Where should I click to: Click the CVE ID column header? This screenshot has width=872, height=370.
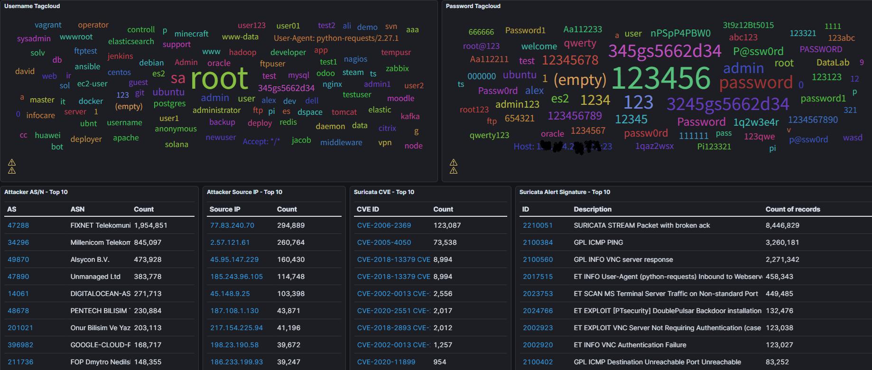[x=368, y=209]
